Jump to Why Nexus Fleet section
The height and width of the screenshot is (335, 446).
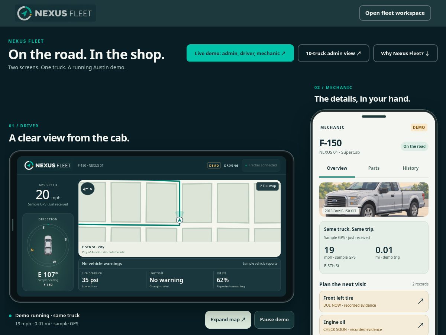tap(405, 53)
